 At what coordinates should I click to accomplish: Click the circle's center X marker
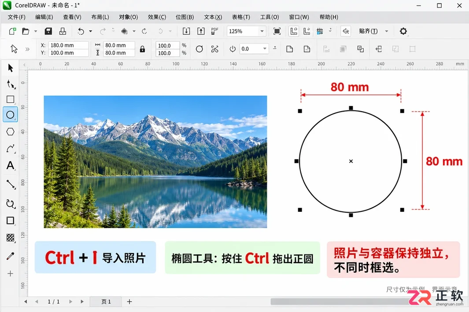(351, 161)
